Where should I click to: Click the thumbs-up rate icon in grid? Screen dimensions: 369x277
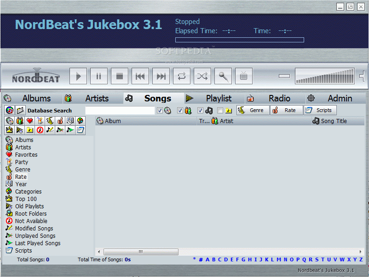[60, 121]
